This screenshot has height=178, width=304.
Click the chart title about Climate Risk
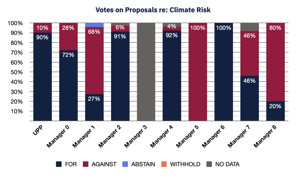point(153,10)
